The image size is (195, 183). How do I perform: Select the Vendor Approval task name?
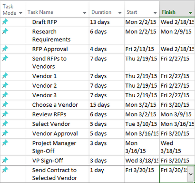click(x=55, y=133)
